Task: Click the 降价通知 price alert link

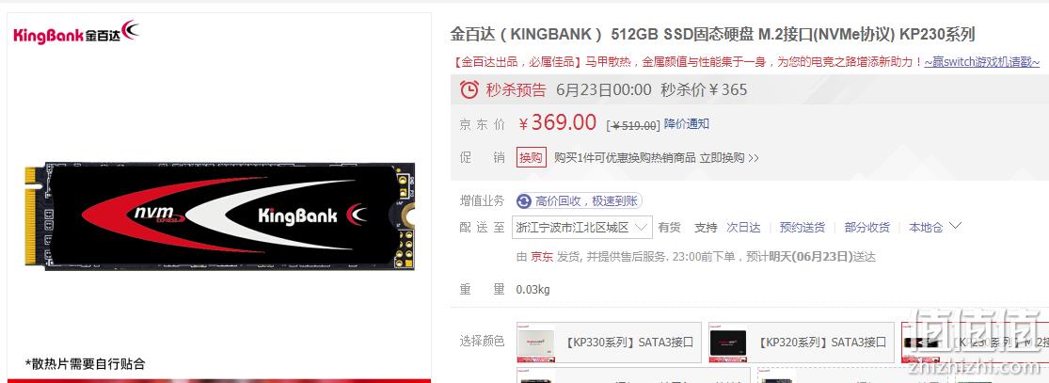Action: 687,124
